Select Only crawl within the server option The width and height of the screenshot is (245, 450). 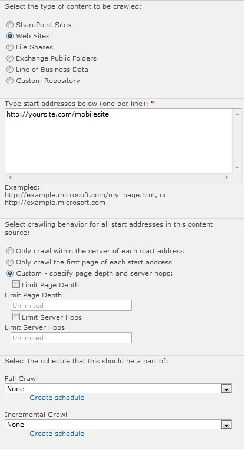click(x=10, y=251)
